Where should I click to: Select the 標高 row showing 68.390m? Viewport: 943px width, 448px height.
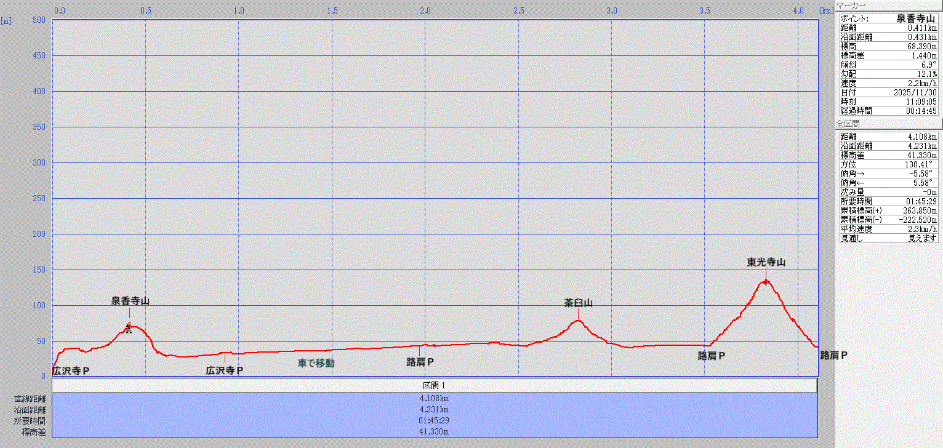888,46
